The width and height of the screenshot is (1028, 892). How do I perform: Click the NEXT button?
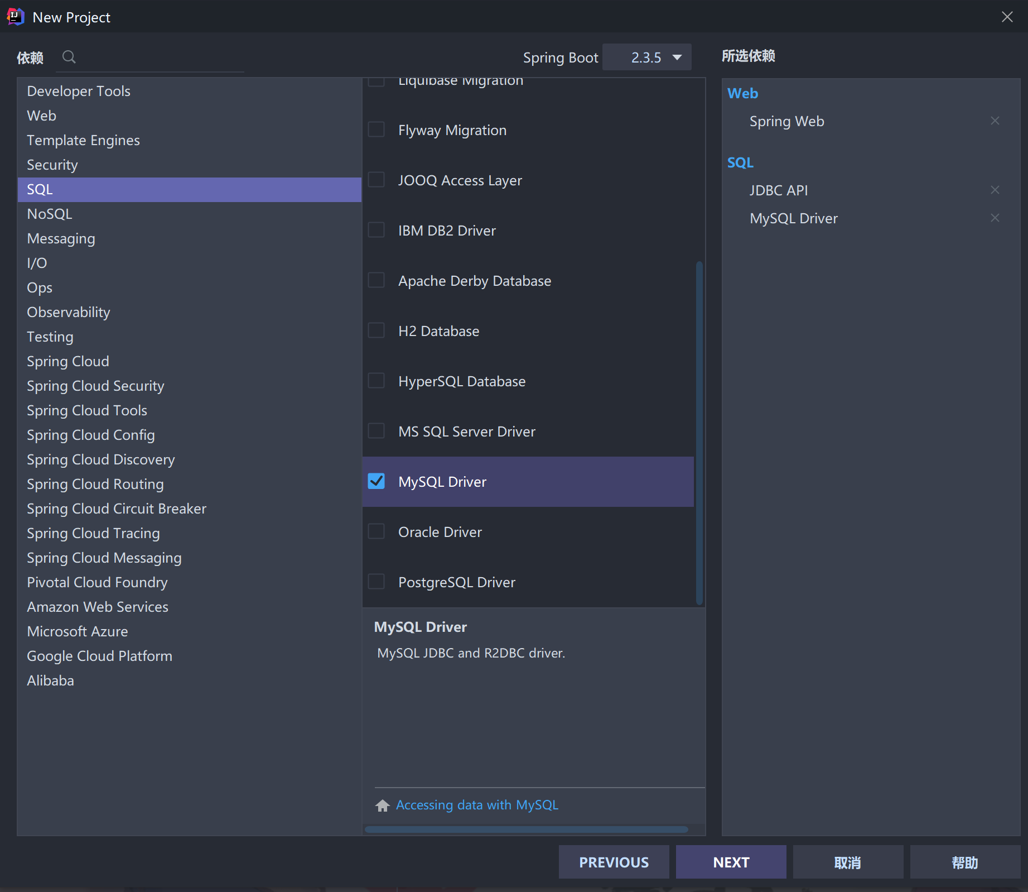pos(731,862)
